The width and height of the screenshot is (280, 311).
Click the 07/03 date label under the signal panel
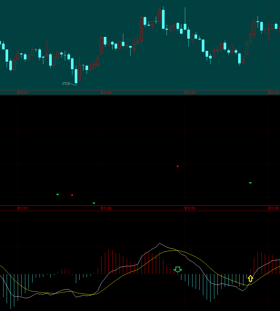point(23,208)
